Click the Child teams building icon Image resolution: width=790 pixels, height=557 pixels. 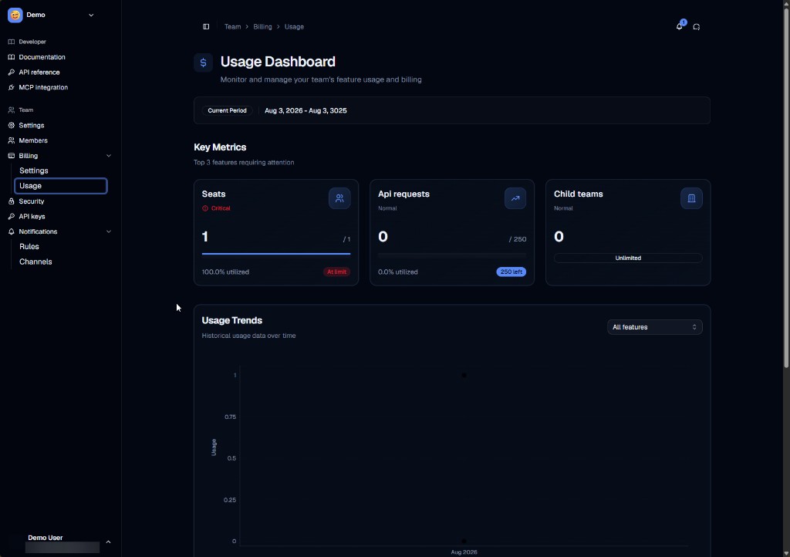click(691, 198)
